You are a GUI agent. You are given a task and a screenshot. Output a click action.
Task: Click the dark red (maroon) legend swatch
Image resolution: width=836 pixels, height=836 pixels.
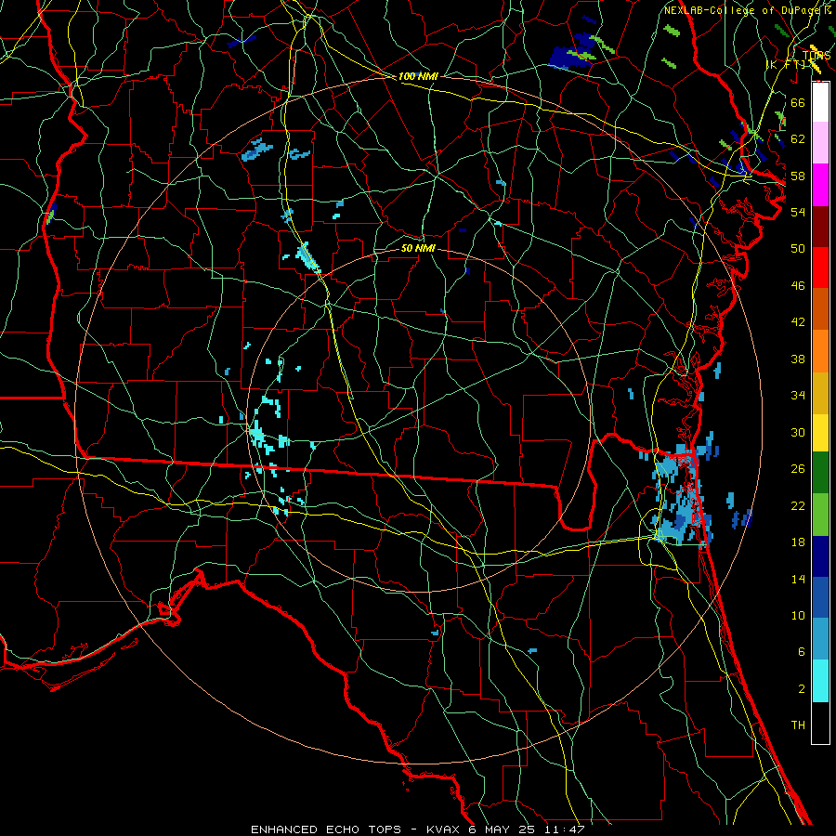point(820,227)
